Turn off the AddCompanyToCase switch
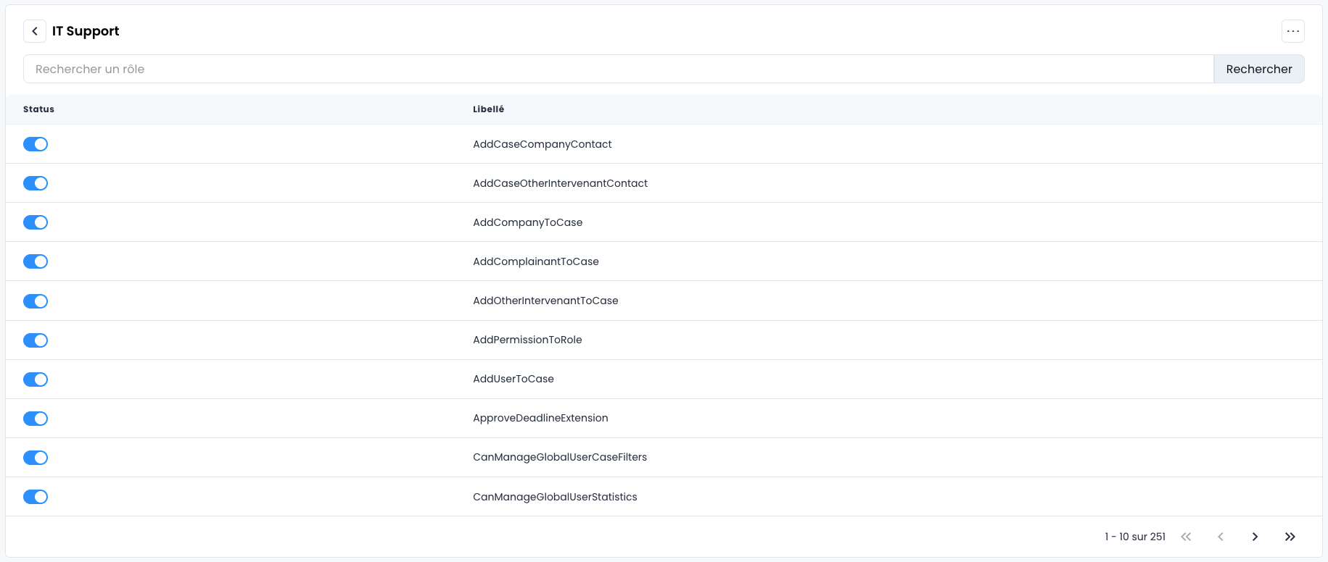 (x=36, y=222)
